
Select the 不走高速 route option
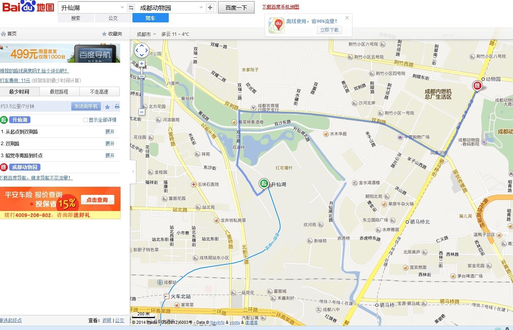click(99, 92)
